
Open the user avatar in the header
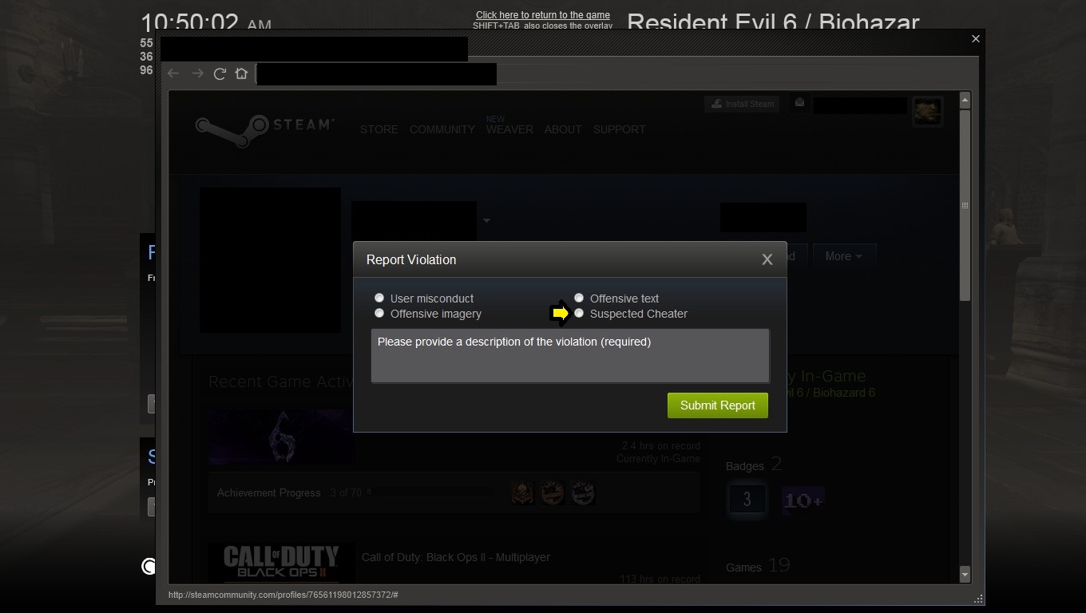coord(927,112)
